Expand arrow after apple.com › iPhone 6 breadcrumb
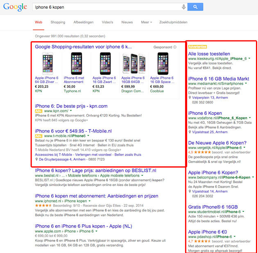258x253 pixels. [96, 231]
